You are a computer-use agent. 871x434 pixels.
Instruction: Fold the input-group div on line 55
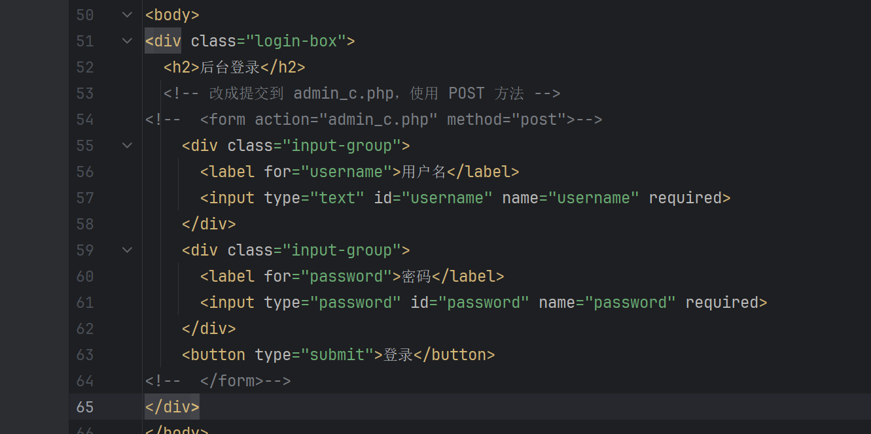click(x=128, y=145)
